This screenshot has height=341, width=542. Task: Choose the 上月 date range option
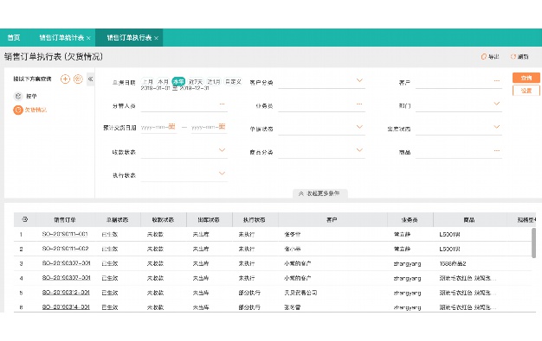[x=147, y=82]
